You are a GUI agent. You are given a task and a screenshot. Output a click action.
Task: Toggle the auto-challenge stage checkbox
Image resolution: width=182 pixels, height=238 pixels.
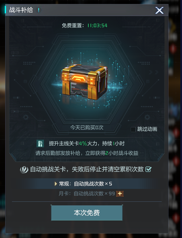(148, 169)
